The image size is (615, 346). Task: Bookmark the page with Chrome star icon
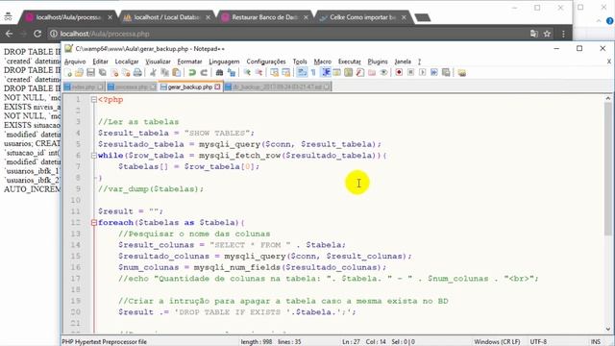[547, 34]
